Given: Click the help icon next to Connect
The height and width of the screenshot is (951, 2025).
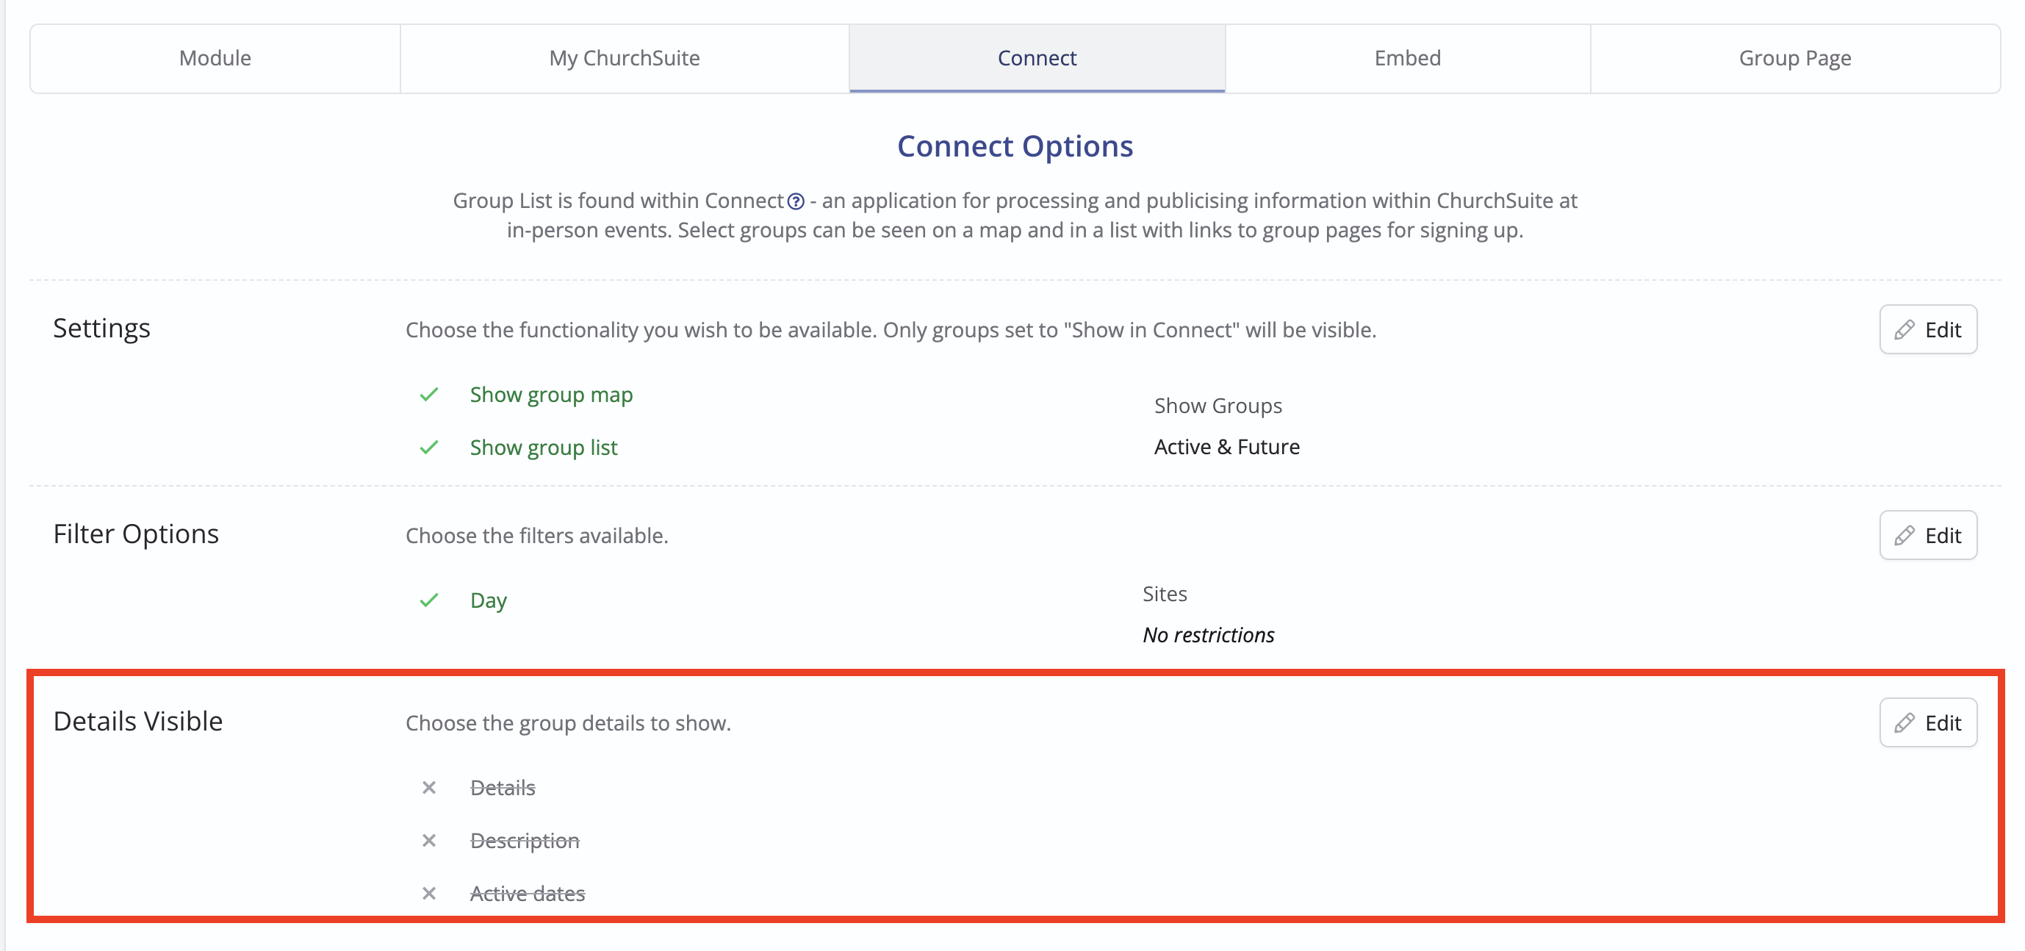Looking at the screenshot, I should (796, 201).
